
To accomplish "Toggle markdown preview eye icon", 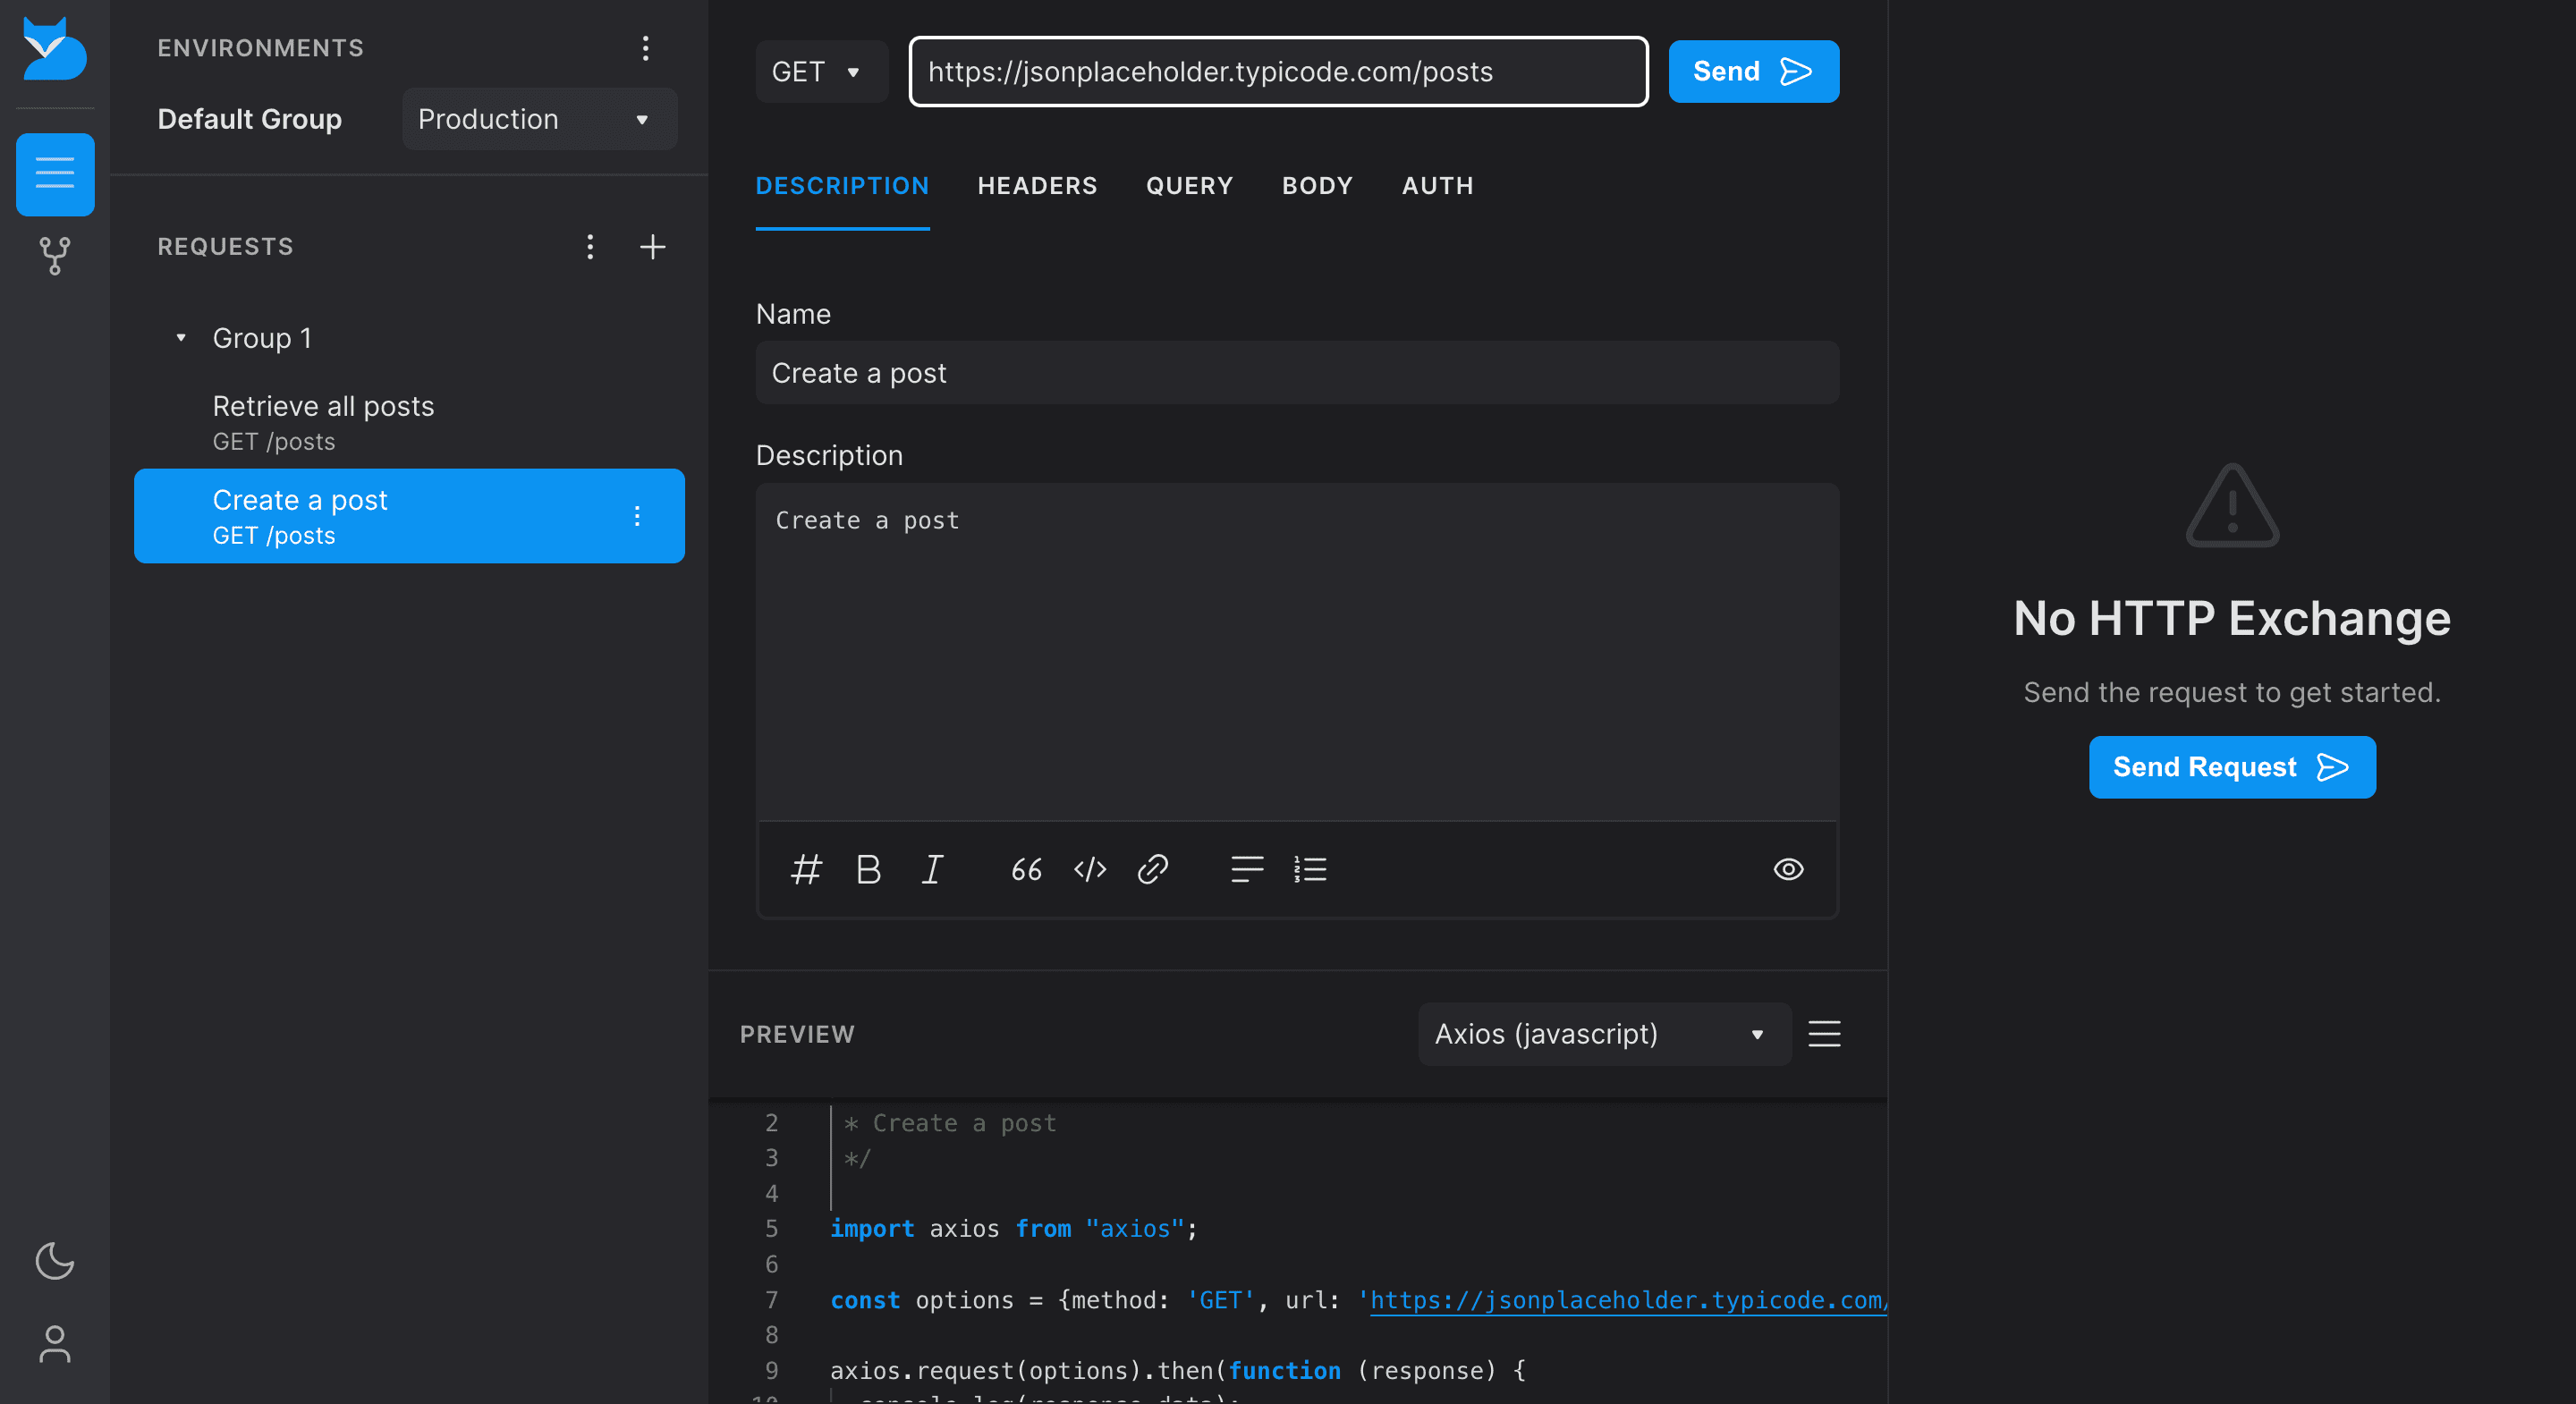I will coord(1788,869).
